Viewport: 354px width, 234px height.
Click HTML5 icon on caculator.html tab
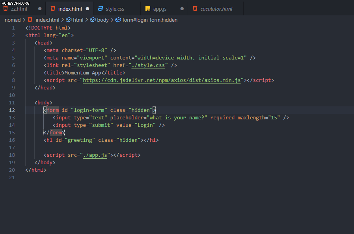[195, 9]
